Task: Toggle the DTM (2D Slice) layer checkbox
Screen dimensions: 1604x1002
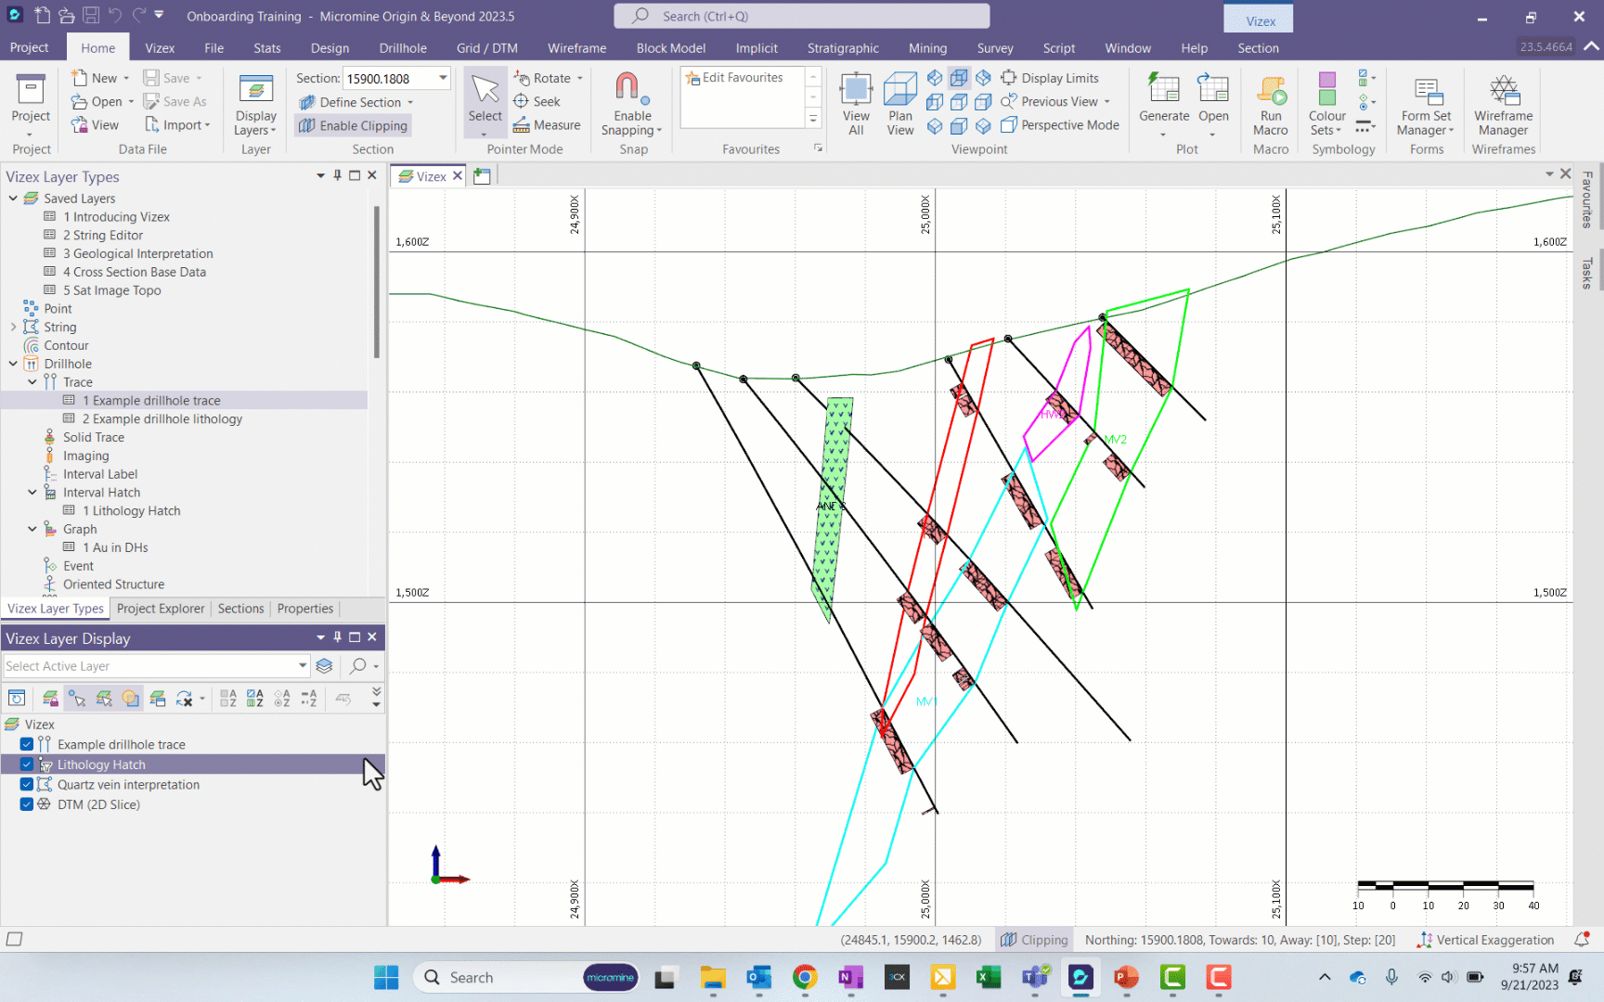Action: pyautogui.click(x=27, y=805)
